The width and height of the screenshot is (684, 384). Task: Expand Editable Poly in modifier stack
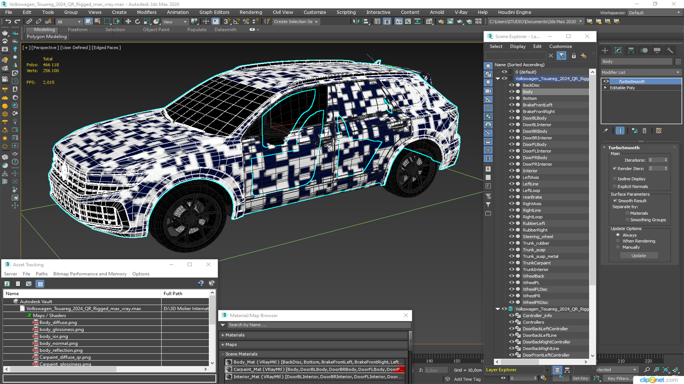point(605,88)
